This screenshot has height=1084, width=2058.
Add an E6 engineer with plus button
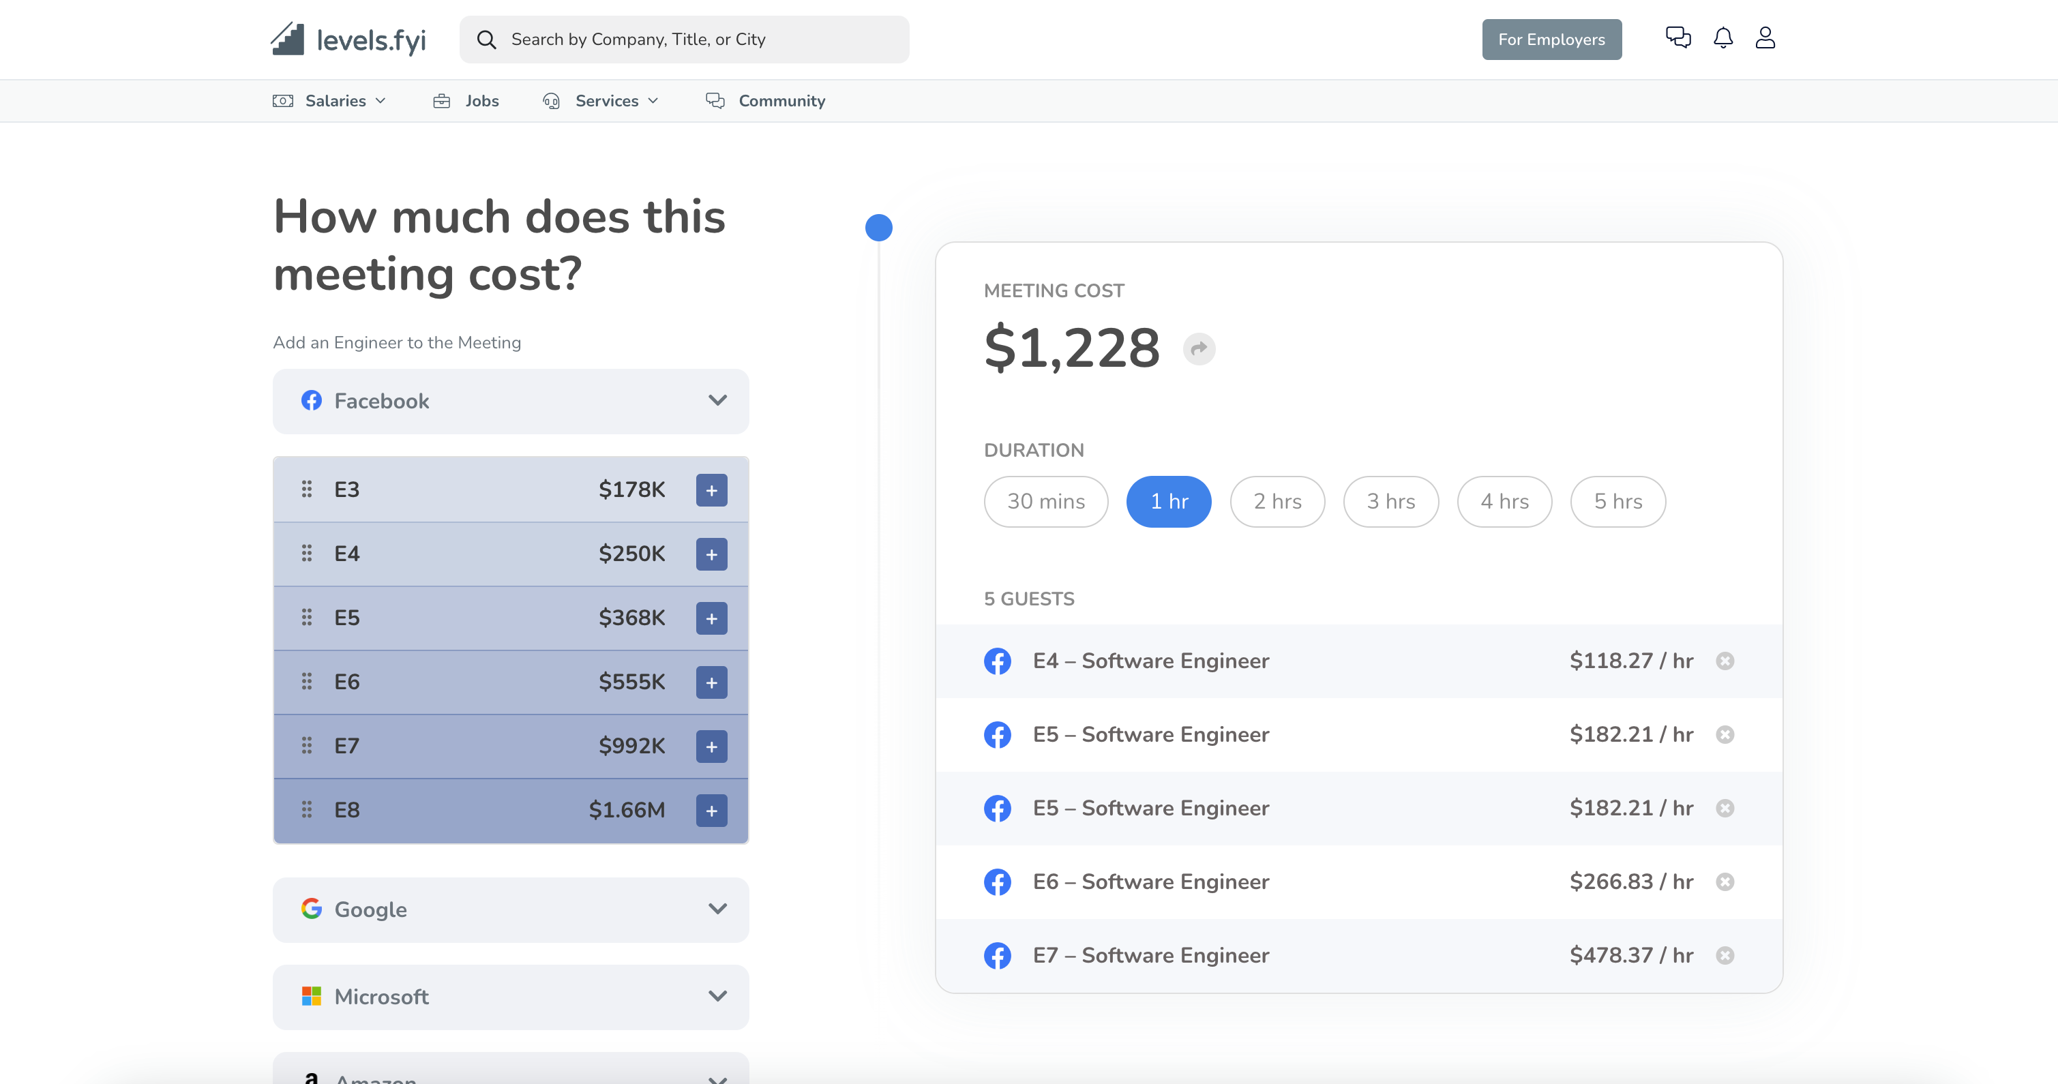(x=711, y=682)
